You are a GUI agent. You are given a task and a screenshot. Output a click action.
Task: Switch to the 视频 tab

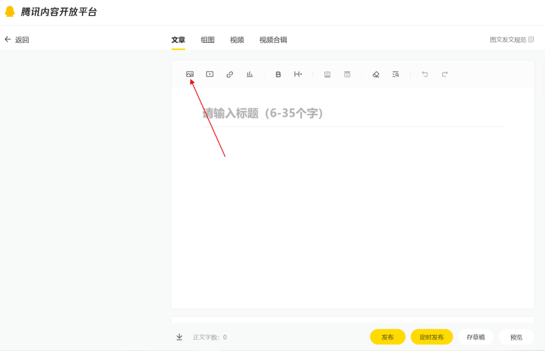tap(237, 40)
